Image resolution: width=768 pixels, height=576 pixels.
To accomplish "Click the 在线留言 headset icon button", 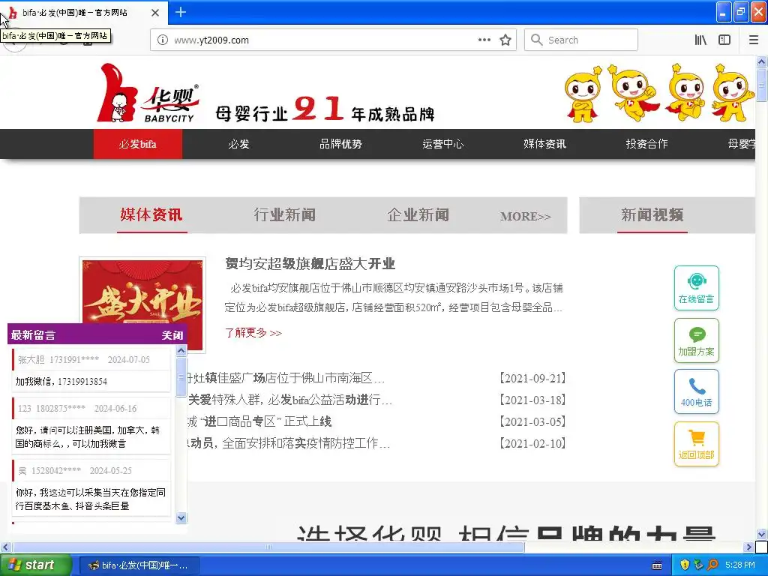I will (x=697, y=288).
